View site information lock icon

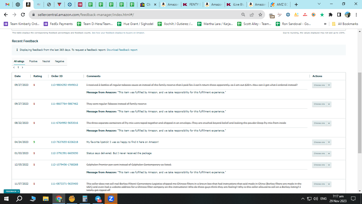(x=34, y=15)
